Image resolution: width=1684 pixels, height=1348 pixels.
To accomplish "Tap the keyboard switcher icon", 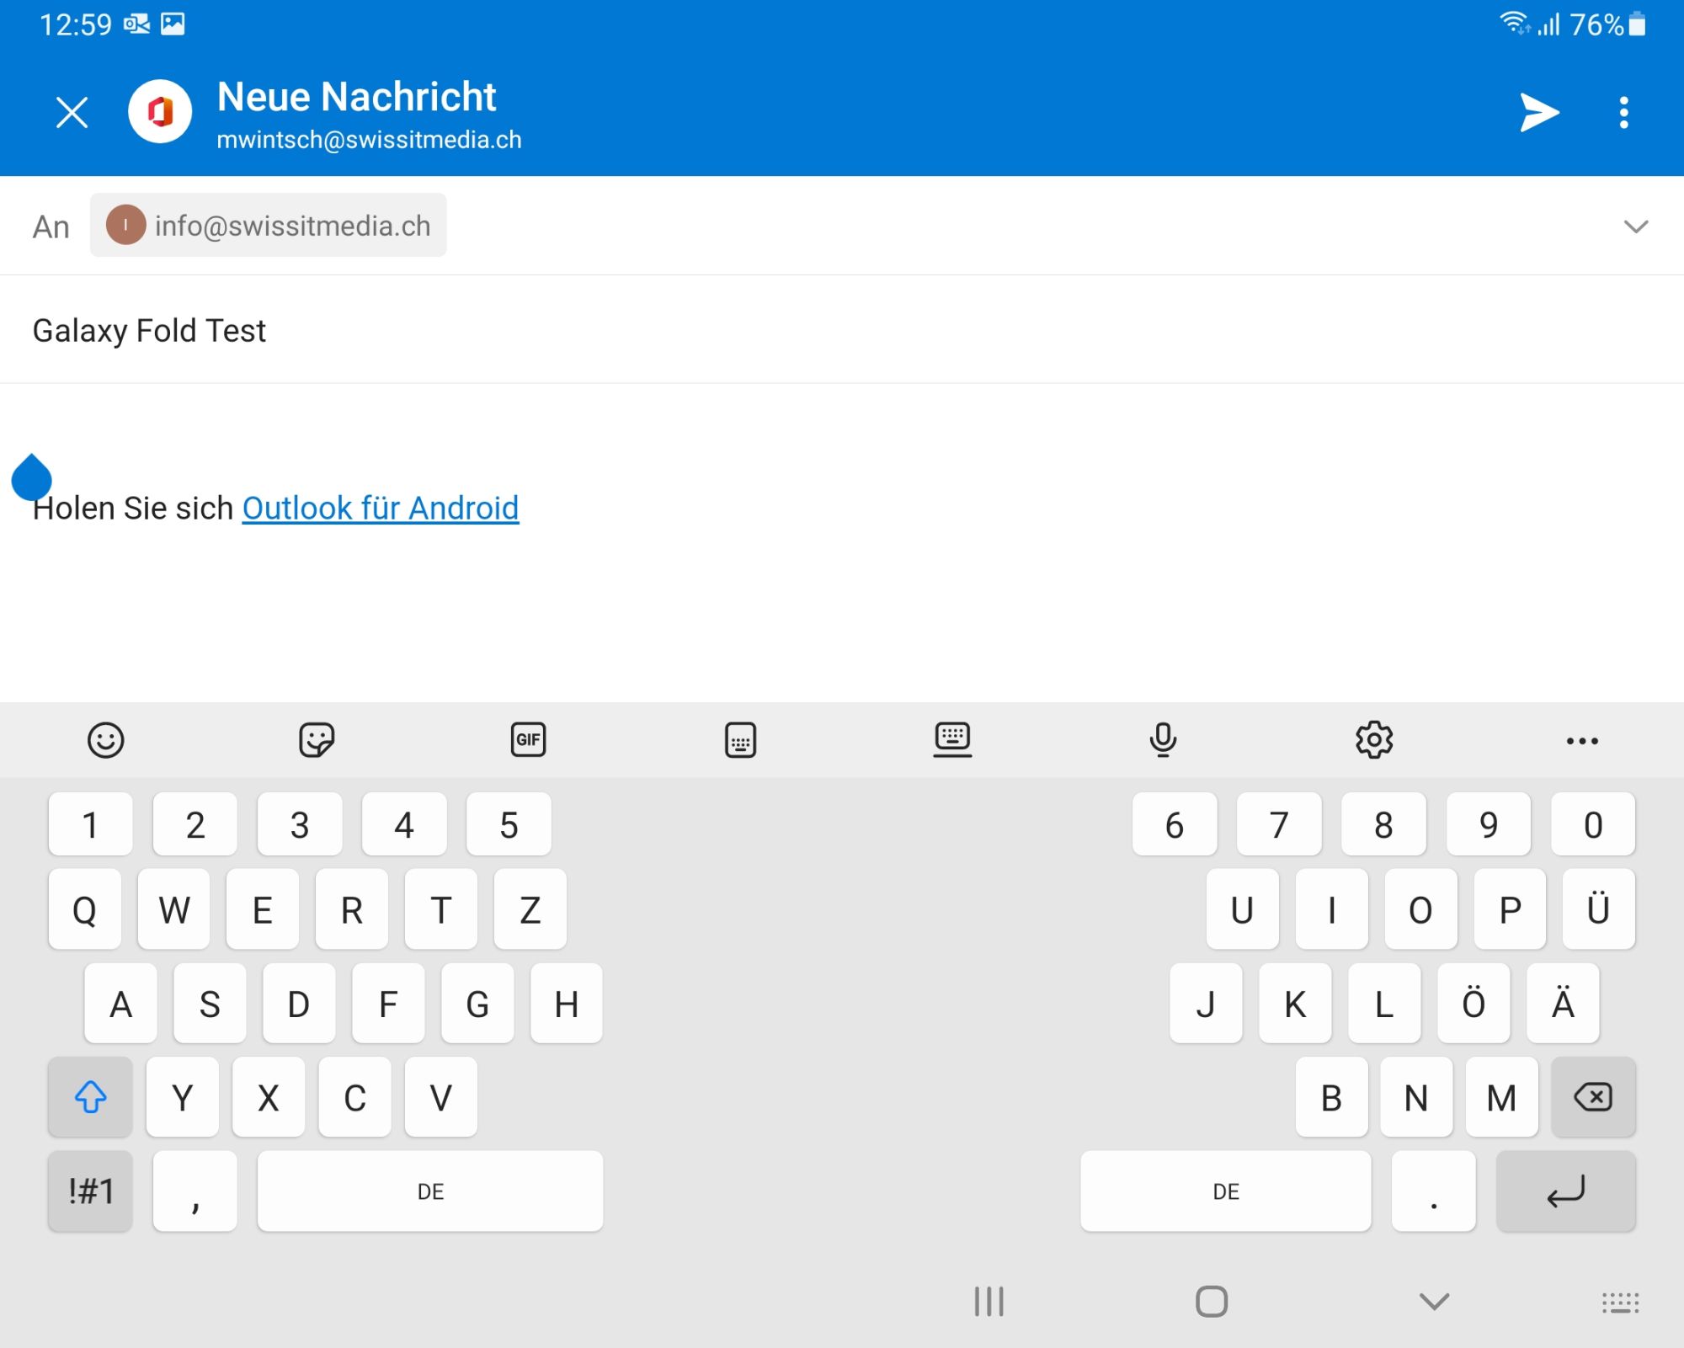I will coord(1620,1303).
